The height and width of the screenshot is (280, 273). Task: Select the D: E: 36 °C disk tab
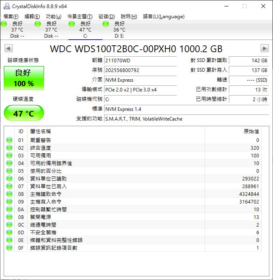tap(119, 30)
